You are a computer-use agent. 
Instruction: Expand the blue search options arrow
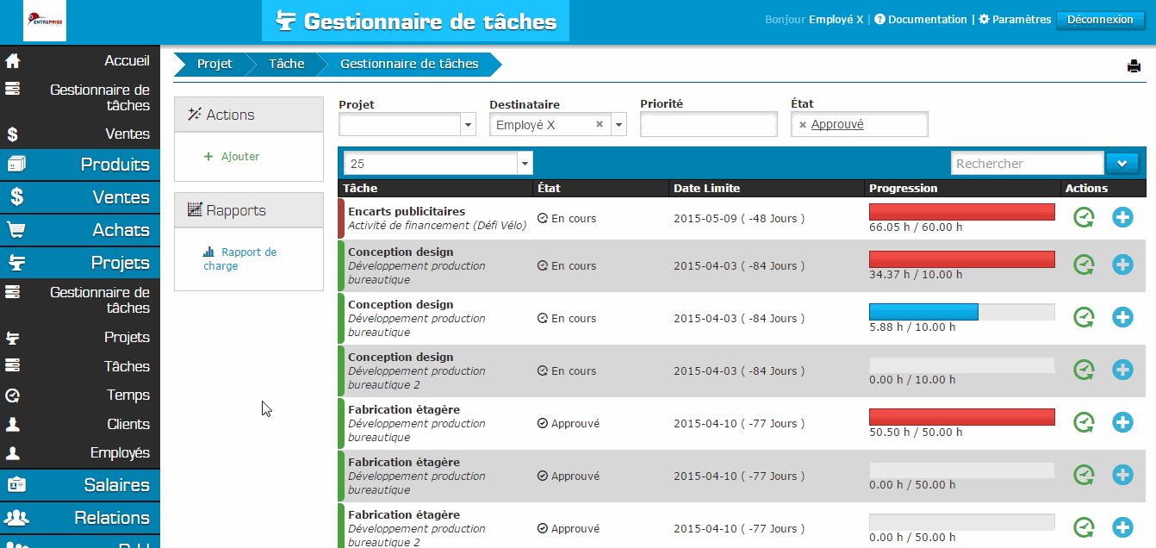1122,163
